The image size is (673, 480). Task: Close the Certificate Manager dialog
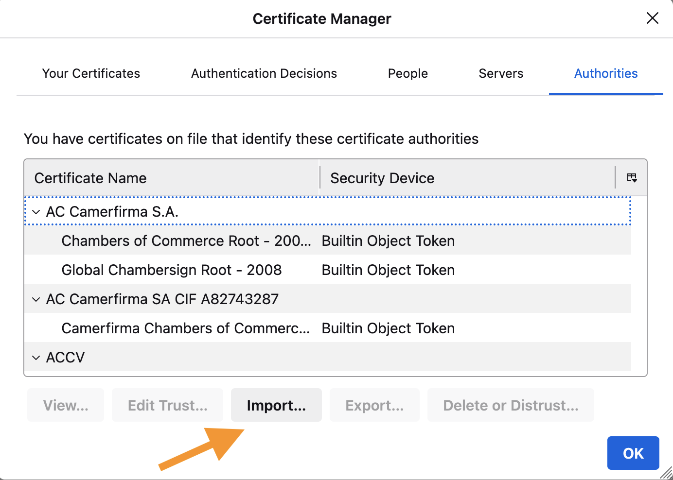click(x=652, y=18)
